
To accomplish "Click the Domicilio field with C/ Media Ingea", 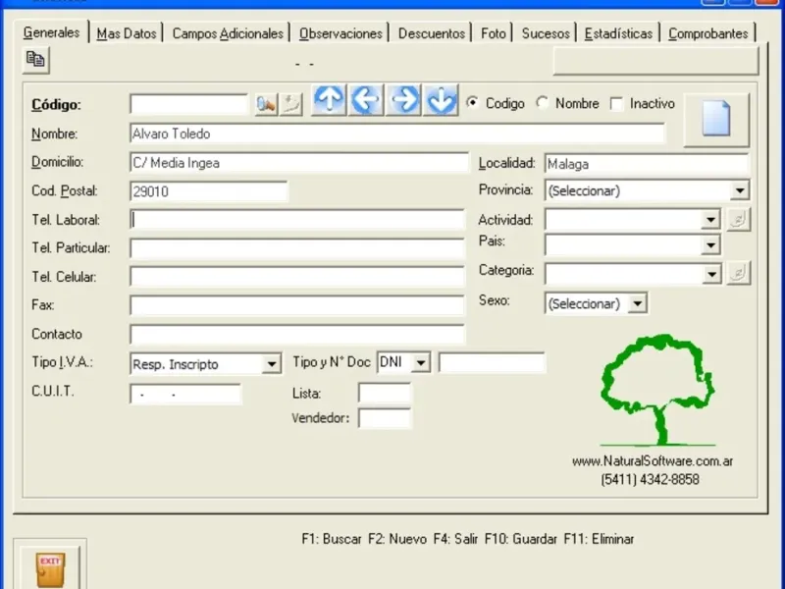I will (x=299, y=163).
